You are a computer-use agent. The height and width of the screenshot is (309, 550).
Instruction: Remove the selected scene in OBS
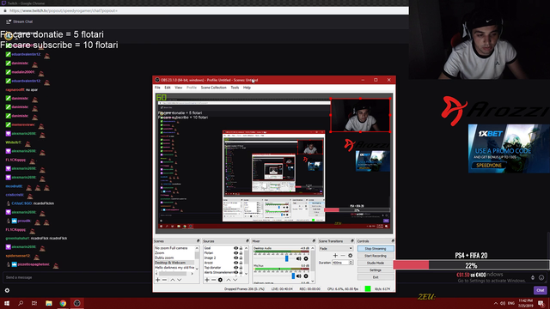coord(164,280)
